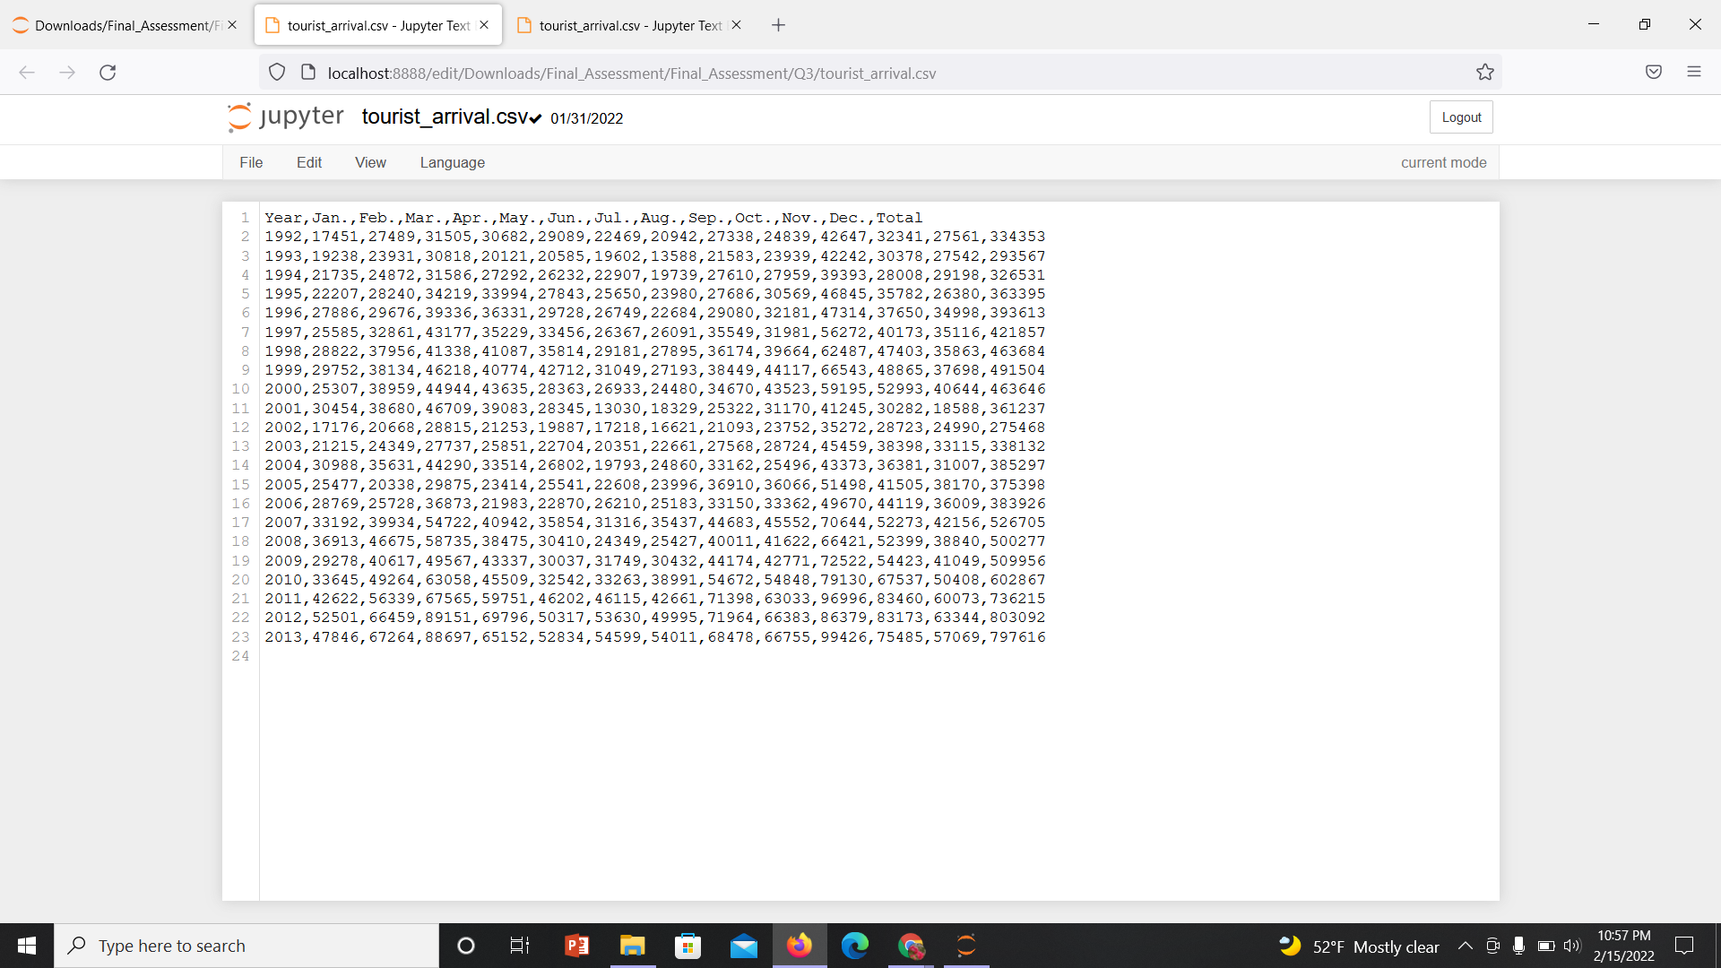Open the Edit menu

(x=308, y=162)
